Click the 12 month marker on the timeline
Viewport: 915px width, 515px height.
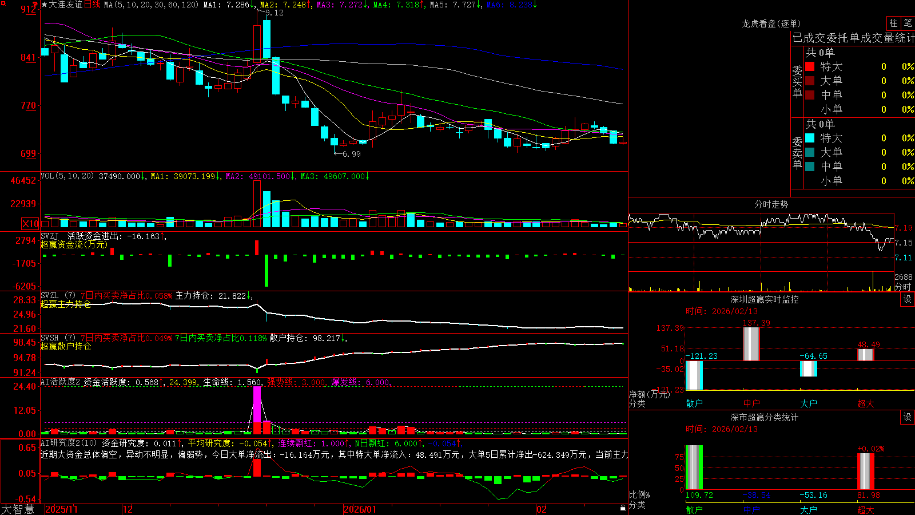point(128,509)
